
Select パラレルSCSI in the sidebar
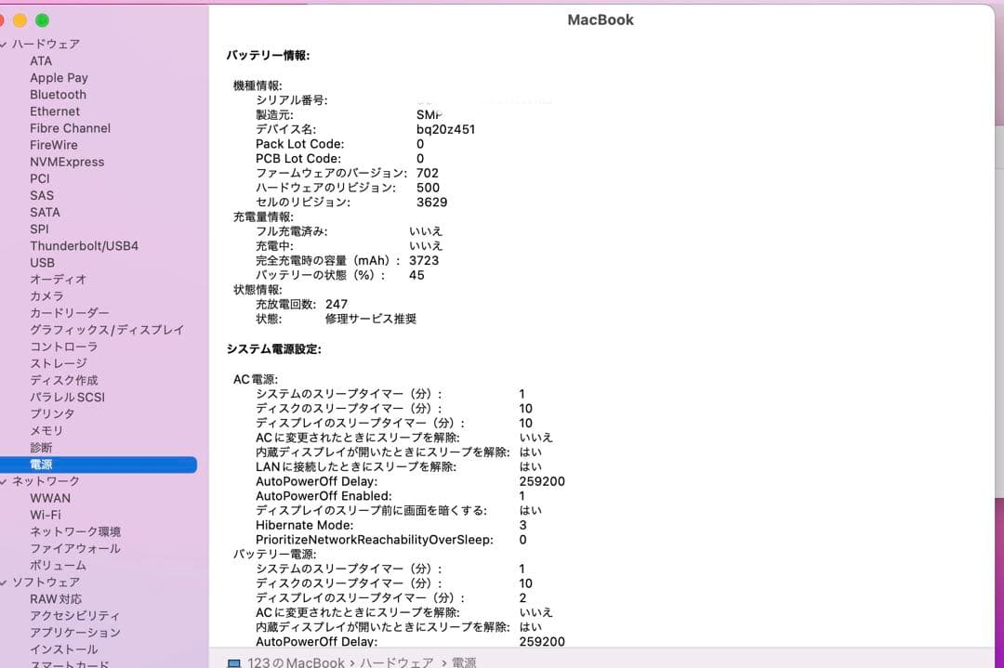pyautogui.click(x=67, y=397)
